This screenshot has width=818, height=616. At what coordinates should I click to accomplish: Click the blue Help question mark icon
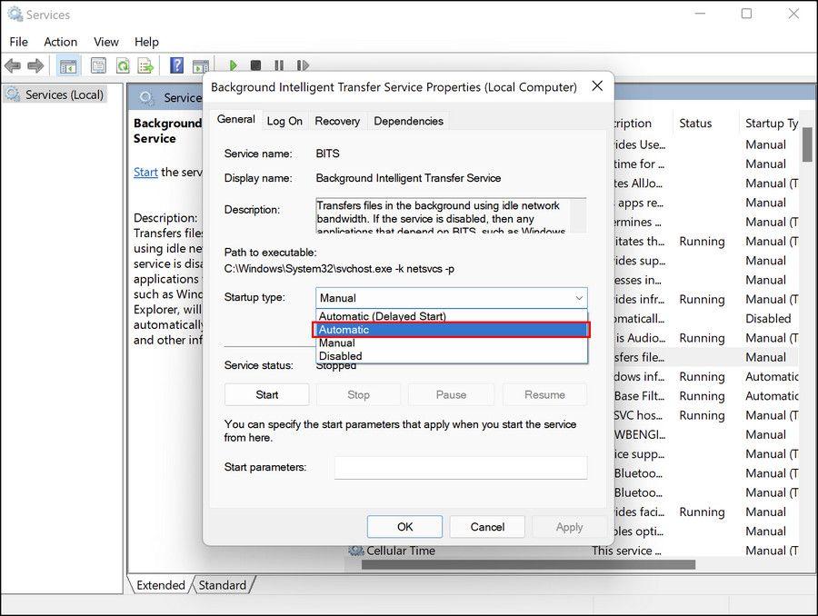pos(177,66)
